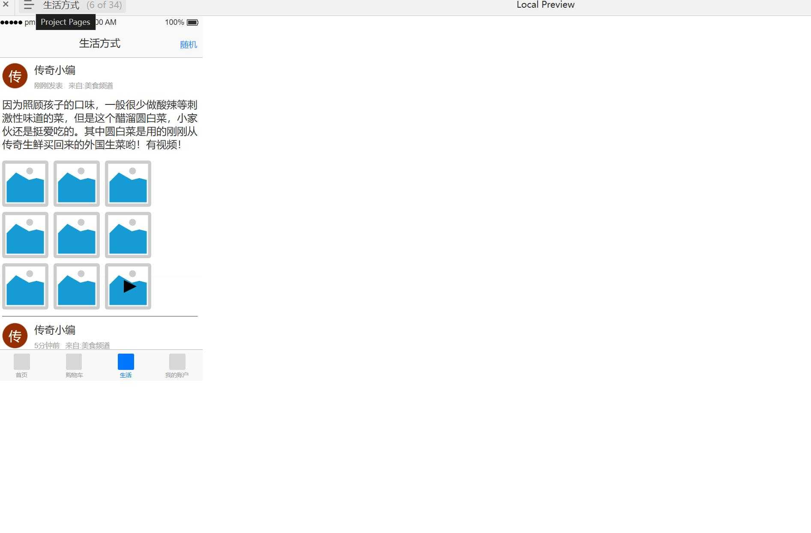Select the username 传奇小编
This screenshot has width=811, height=533.
tap(54, 70)
